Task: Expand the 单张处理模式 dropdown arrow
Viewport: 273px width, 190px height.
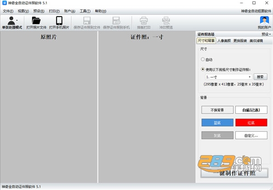Action: 17,21
